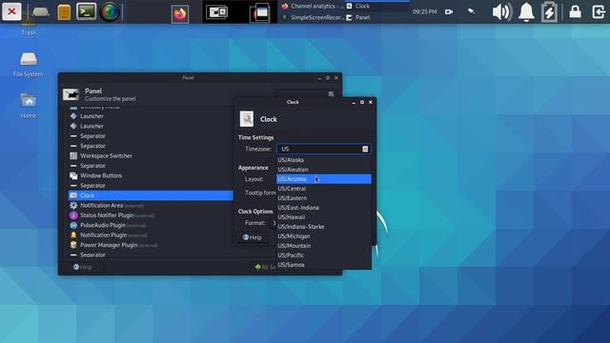Select Workspace Switcher item in Panel list
The image size is (610, 343).
point(151,155)
